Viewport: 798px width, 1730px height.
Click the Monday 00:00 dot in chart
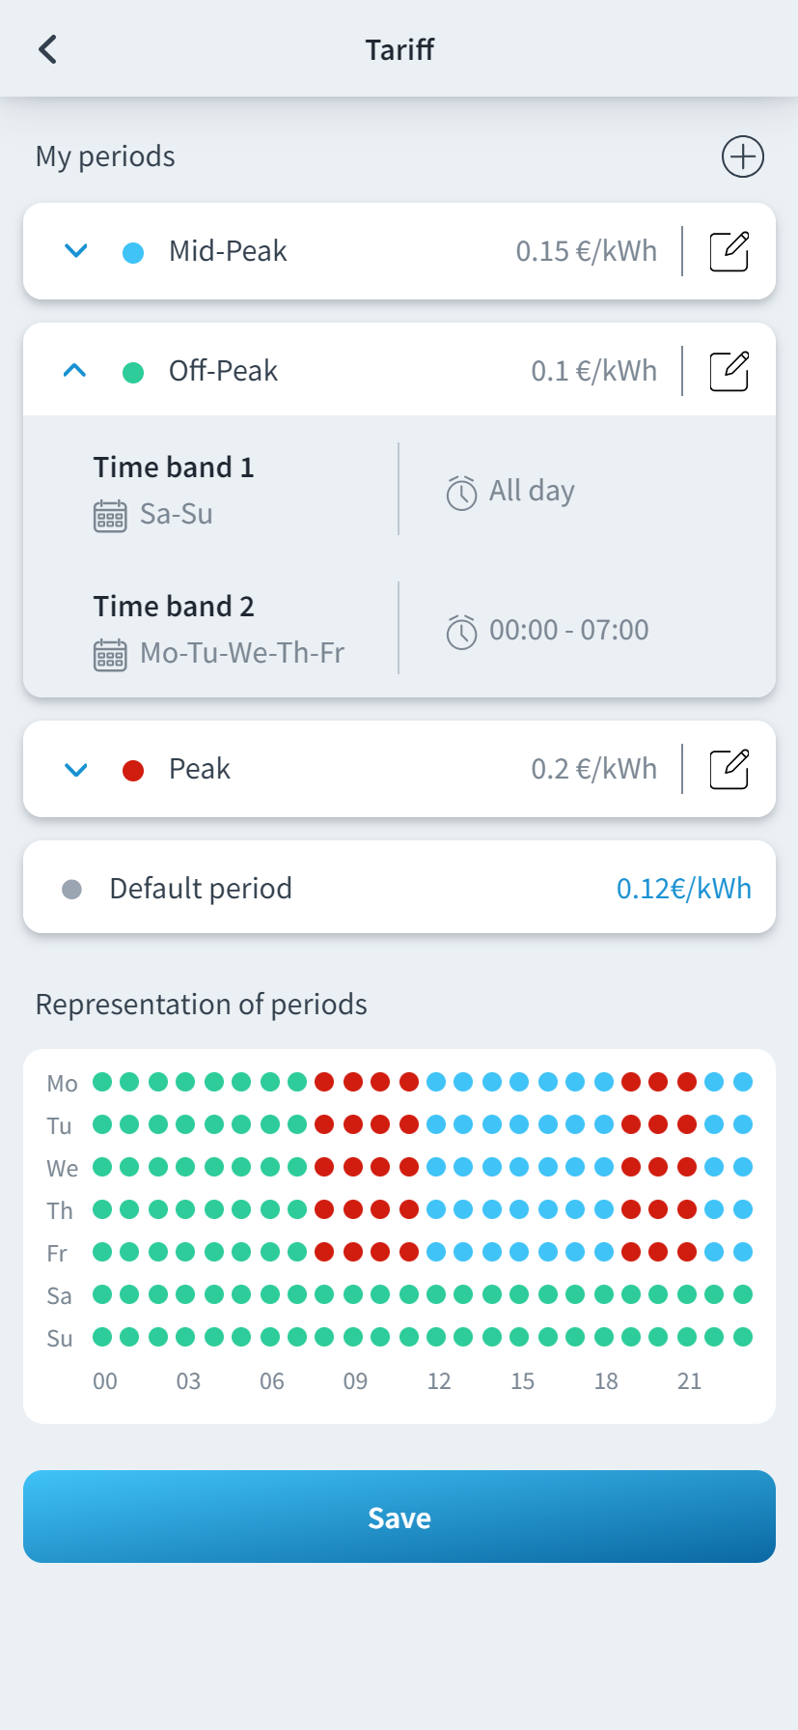(x=102, y=1082)
